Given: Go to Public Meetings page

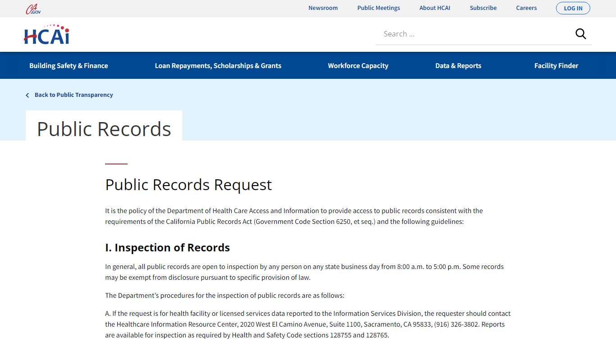Looking at the screenshot, I should point(379,8).
